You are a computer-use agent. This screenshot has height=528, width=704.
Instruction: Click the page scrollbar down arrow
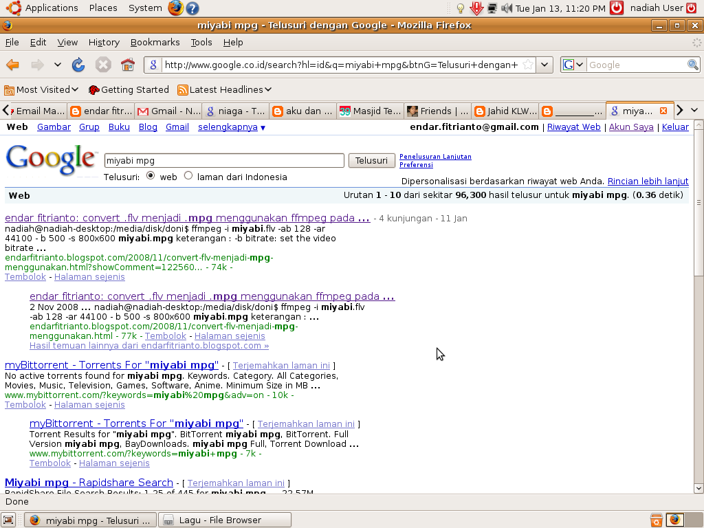(x=698, y=488)
